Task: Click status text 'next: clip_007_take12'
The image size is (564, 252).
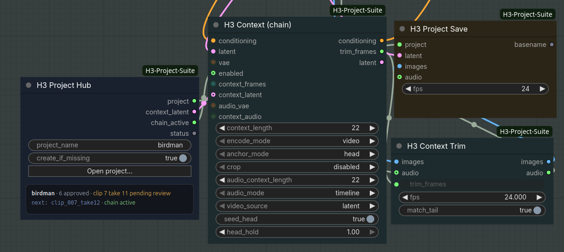Action: [x=66, y=203]
